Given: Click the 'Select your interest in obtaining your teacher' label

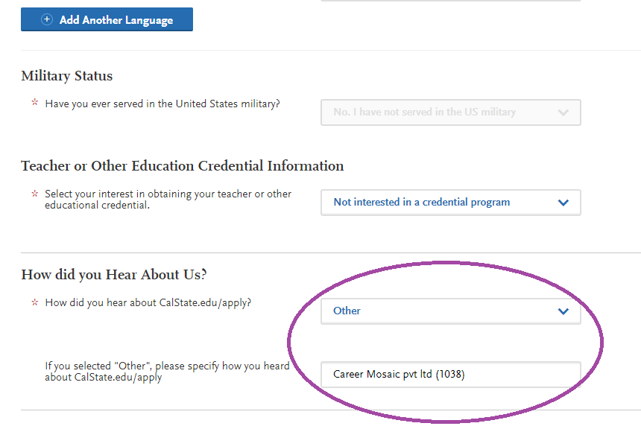Looking at the screenshot, I should click(x=168, y=200).
